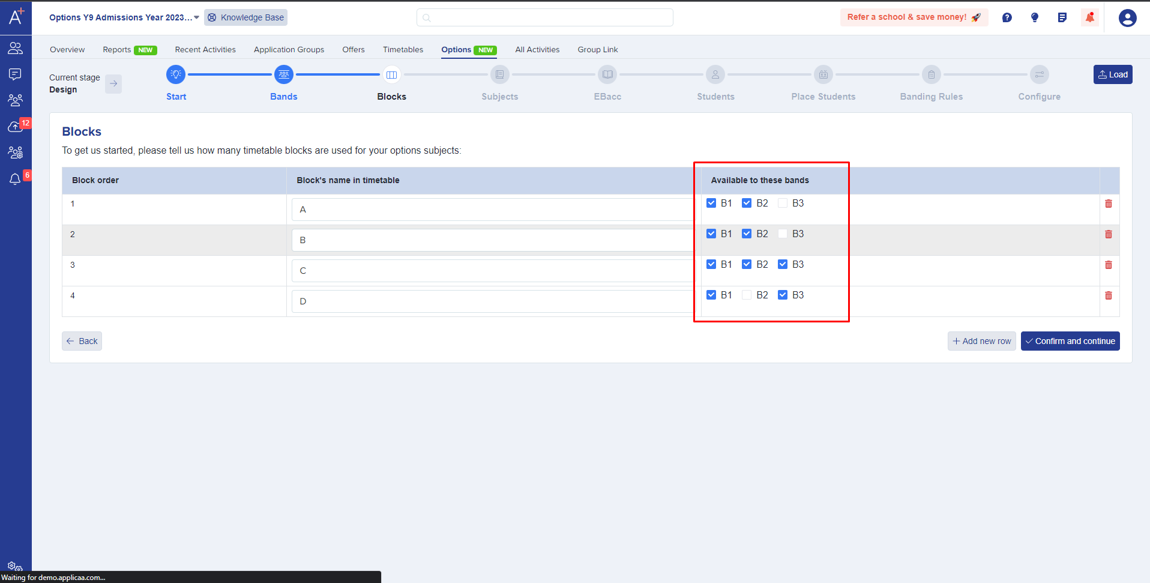
Task: Jump to the Students step icon
Action: [715, 74]
